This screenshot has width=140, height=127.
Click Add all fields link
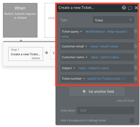click(x=126, y=101)
